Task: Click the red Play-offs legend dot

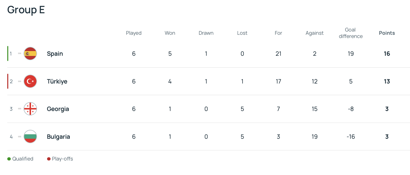Action: tap(49, 159)
